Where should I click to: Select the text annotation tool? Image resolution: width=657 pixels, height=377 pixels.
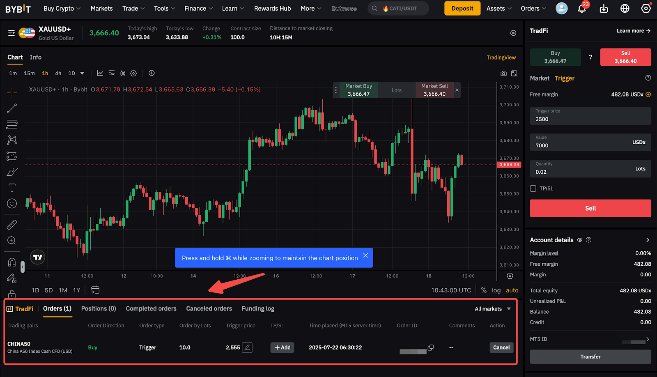point(12,188)
